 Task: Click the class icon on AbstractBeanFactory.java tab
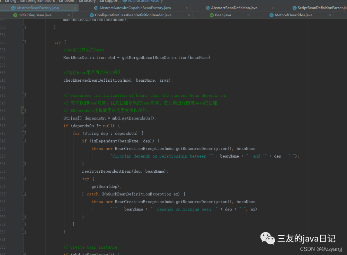coord(13,8)
